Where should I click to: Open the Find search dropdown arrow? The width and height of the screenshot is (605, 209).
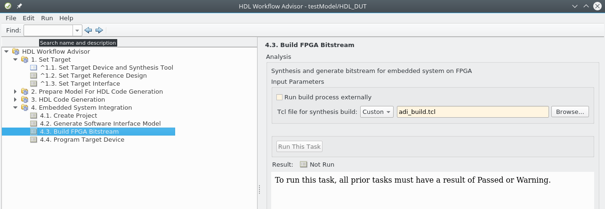point(77,30)
